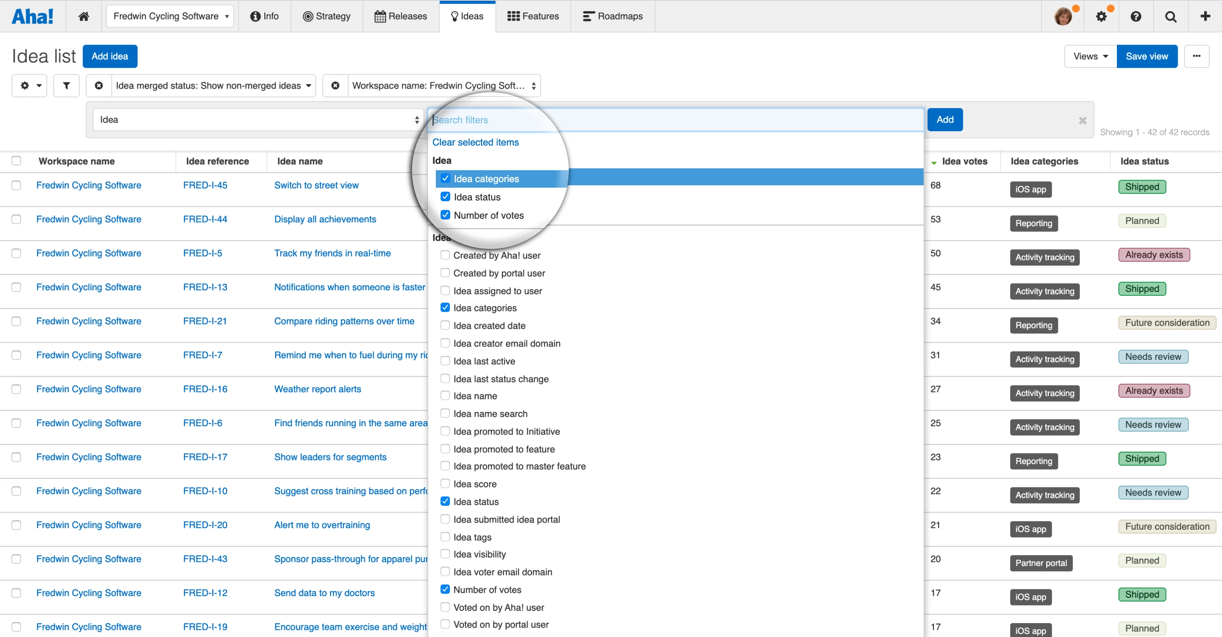Open the Roadmaps tab

(613, 16)
